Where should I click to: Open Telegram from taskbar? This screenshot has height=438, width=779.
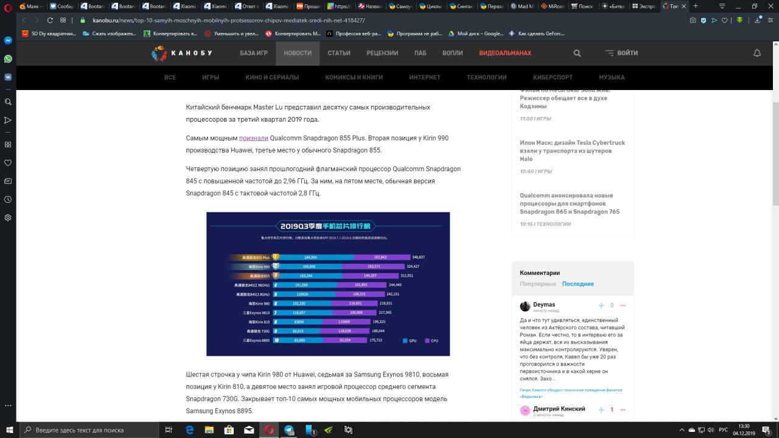[288, 429]
